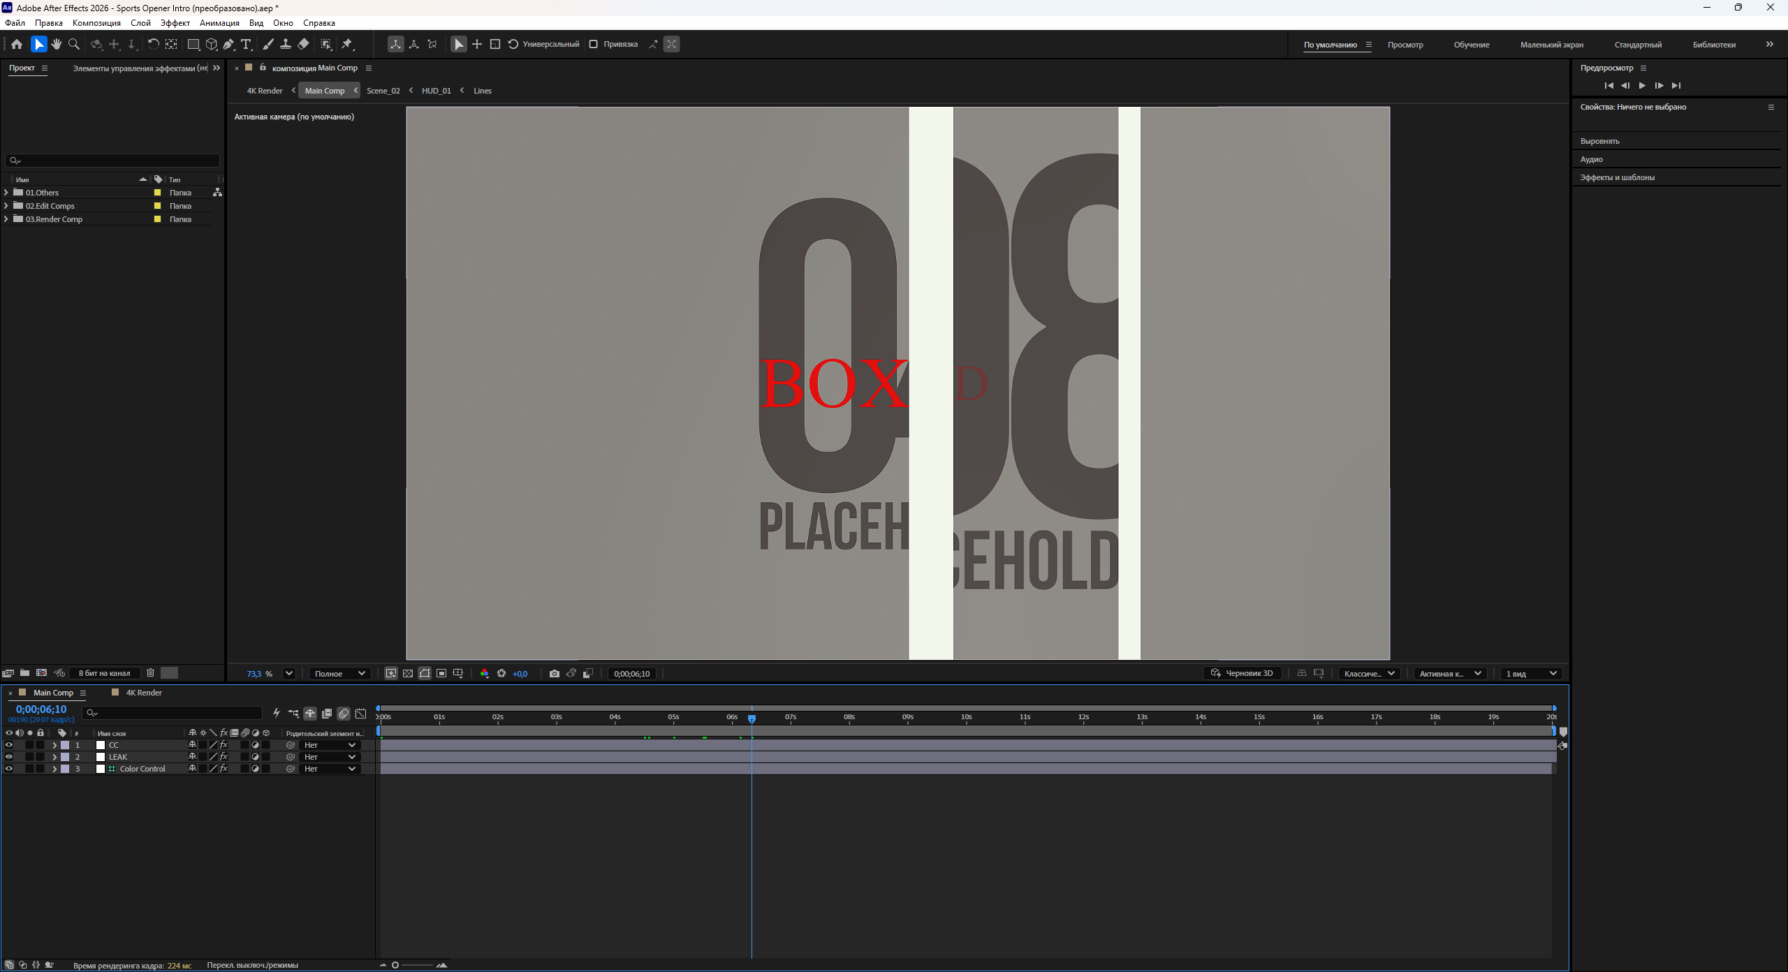Hide the LEAK layer via eye icon
The height and width of the screenshot is (972, 1788).
pos(9,757)
